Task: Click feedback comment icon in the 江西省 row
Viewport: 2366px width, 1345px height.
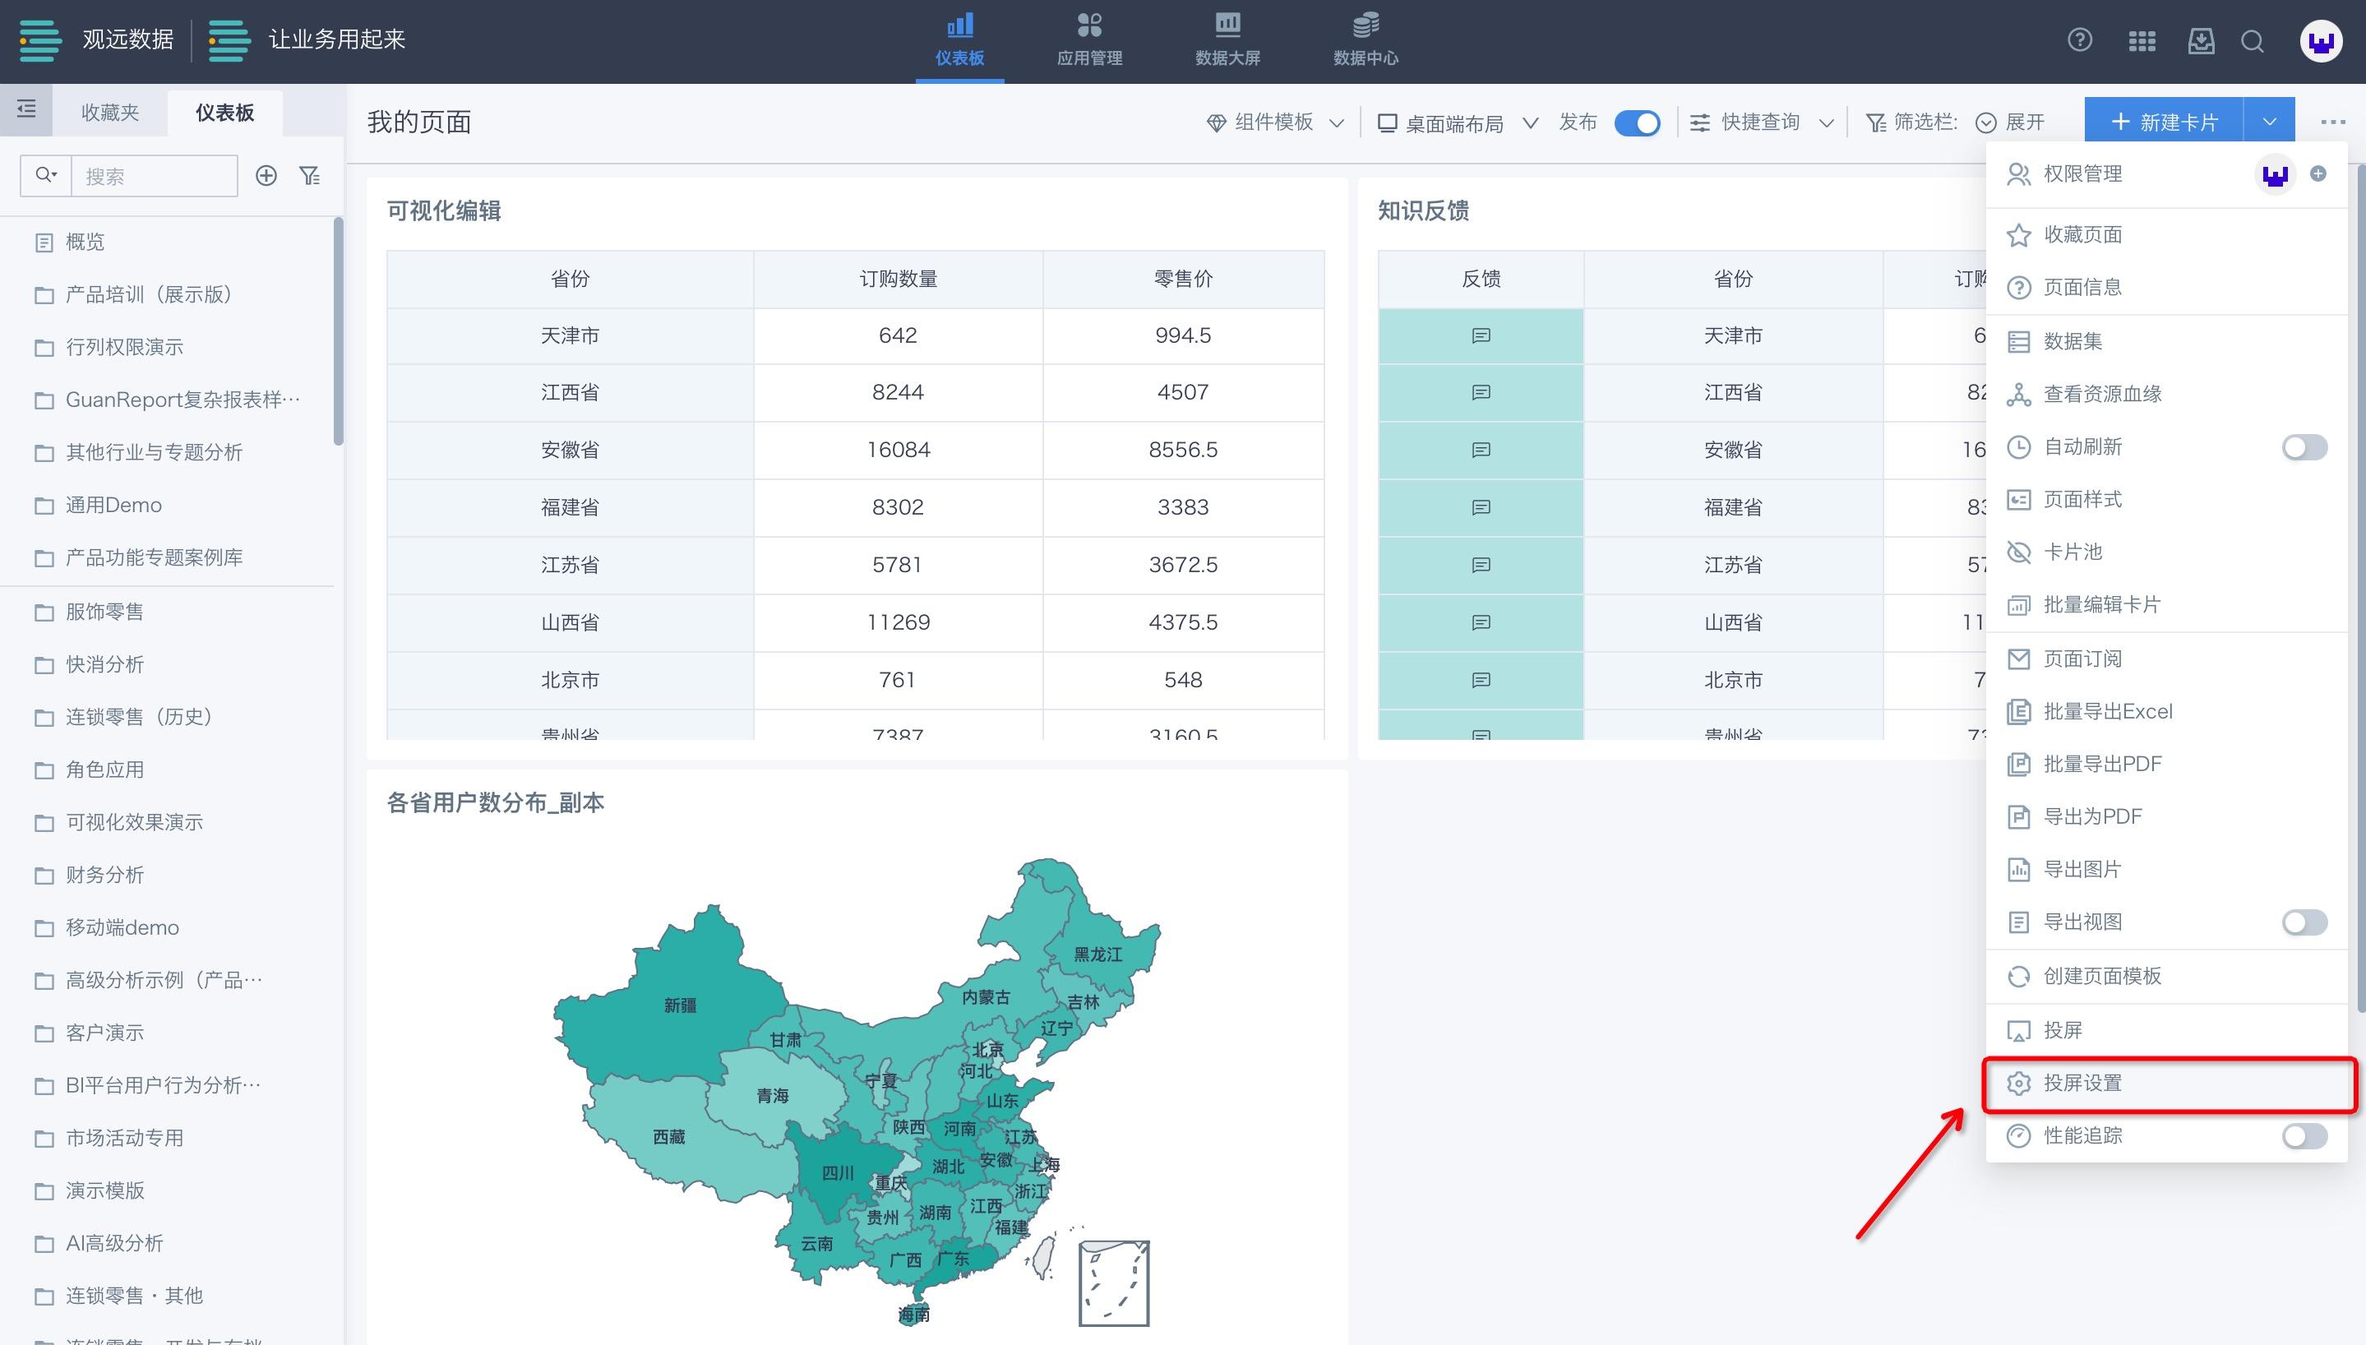Action: (1481, 393)
